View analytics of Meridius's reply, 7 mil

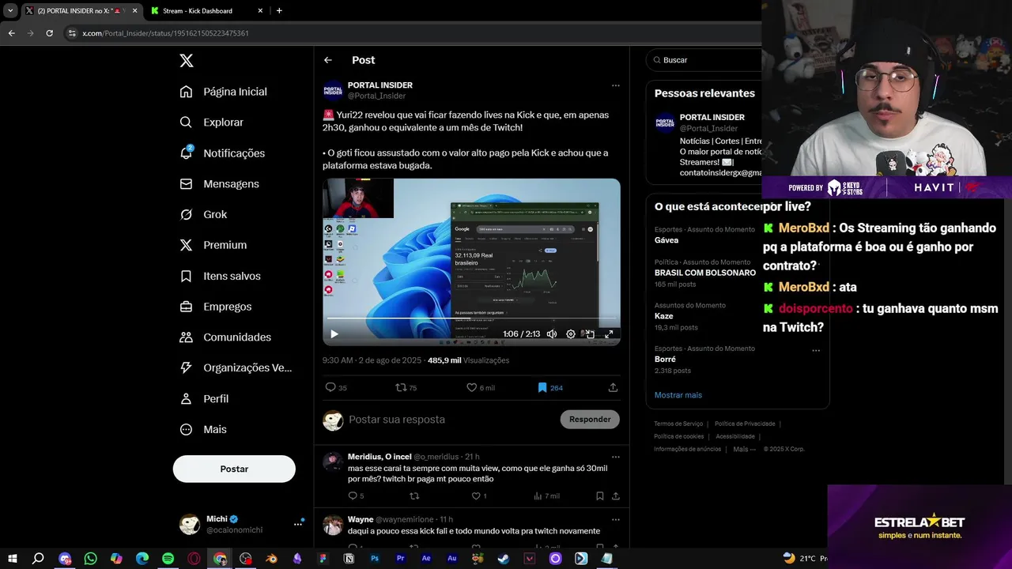pyautogui.click(x=546, y=496)
